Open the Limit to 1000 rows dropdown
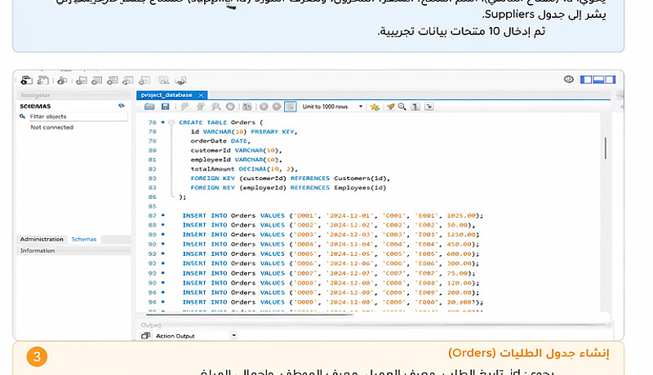Screen dimensions: 653x375 coord(333,107)
